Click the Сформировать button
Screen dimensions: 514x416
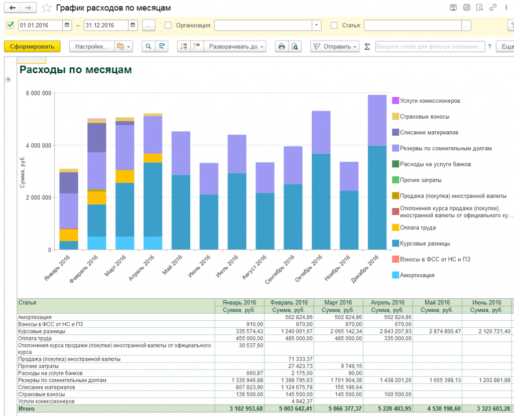coord(32,46)
